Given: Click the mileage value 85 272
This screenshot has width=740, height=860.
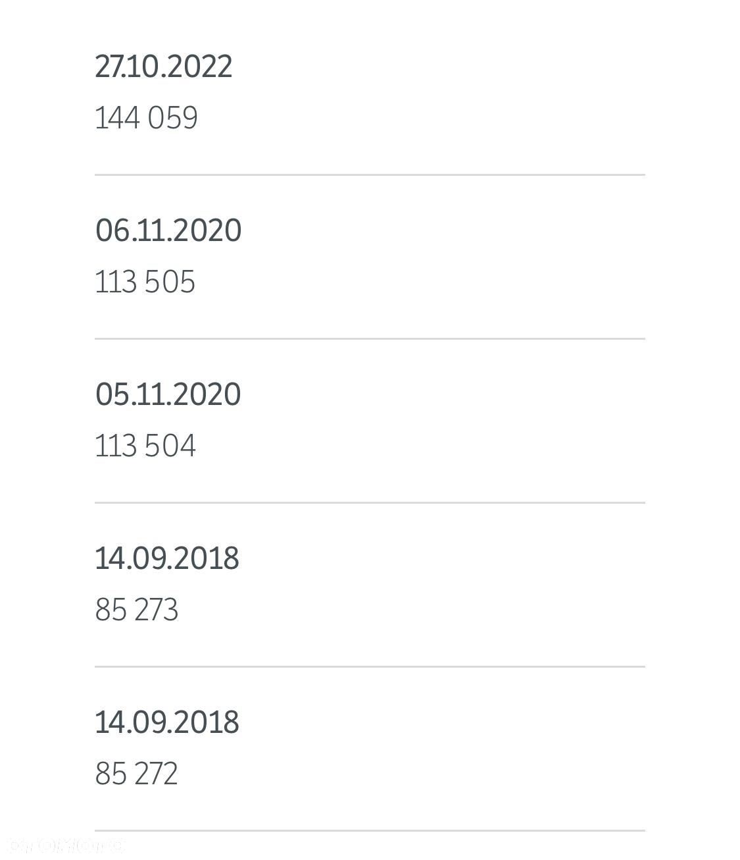Looking at the screenshot, I should (136, 774).
